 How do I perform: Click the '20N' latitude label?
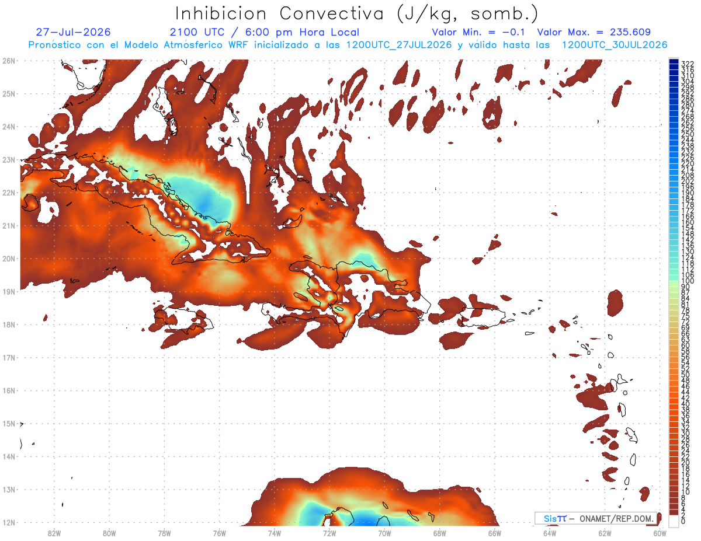point(8,259)
